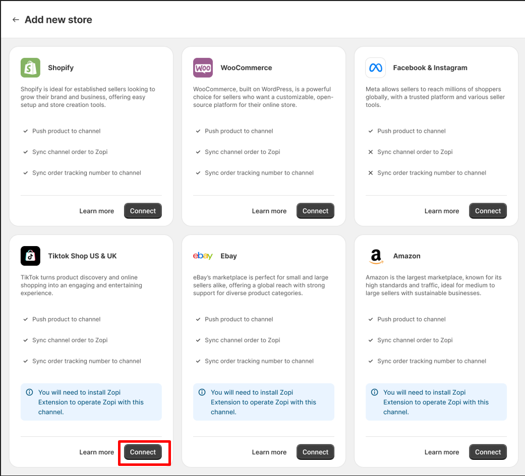The height and width of the screenshot is (476, 525).
Task: Connect the WooCommerce store
Action: pyautogui.click(x=315, y=211)
